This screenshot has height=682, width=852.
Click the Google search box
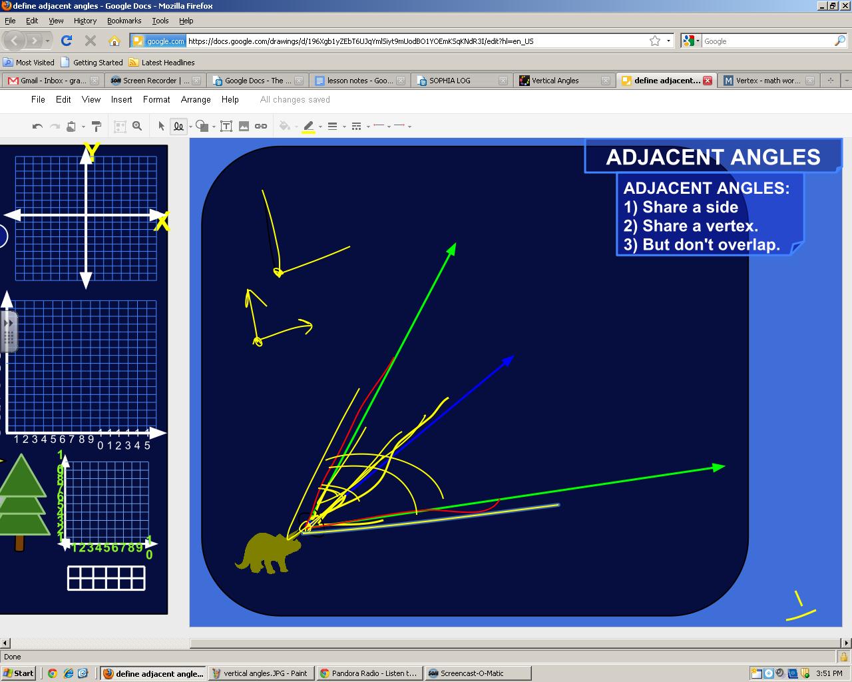pos(767,41)
